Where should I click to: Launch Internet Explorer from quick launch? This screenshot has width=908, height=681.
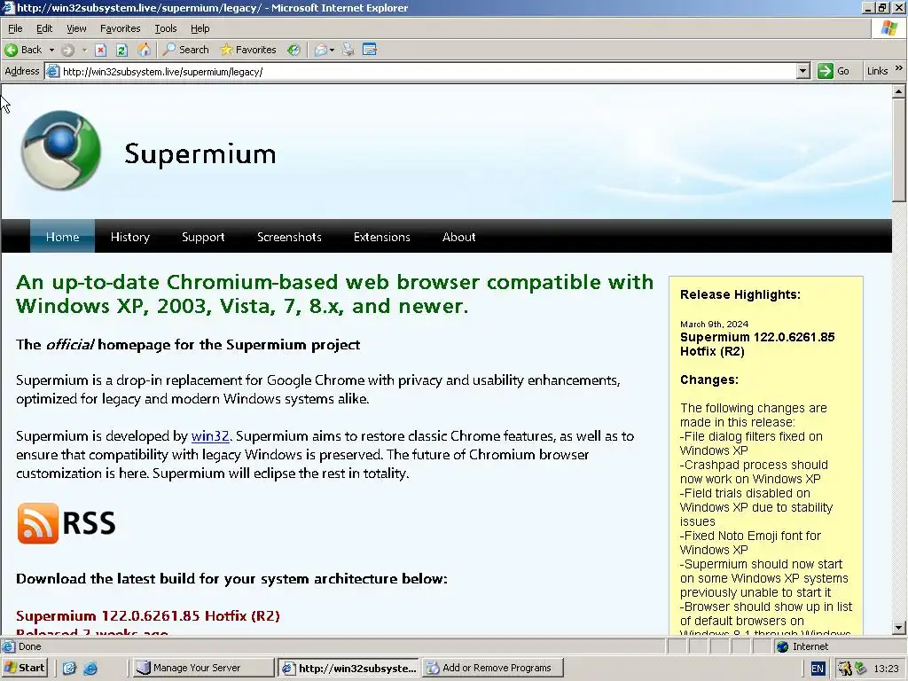(91, 669)
